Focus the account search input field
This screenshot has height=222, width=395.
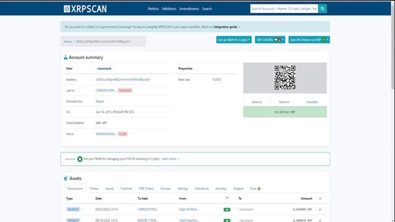click(284, 9)
